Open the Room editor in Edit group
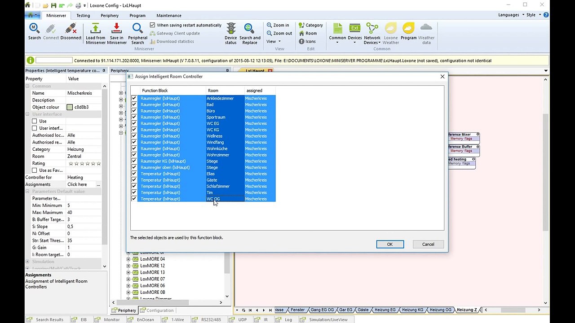The image size is (575, 323). pos(308,33)
